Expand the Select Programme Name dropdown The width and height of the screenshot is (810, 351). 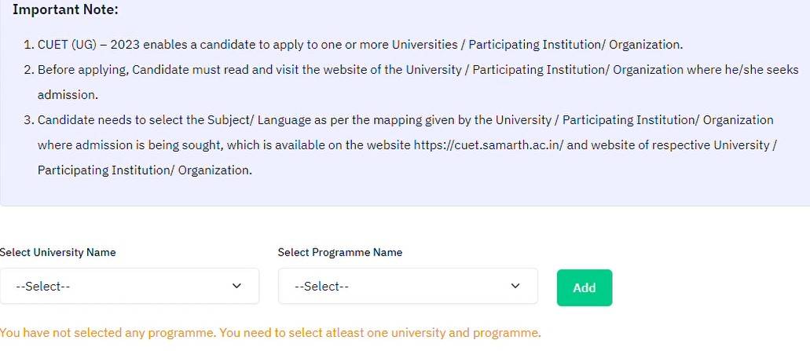pos(407,287)
